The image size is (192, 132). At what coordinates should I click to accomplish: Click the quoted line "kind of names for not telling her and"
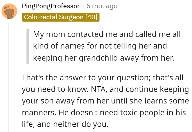(100, 46)
